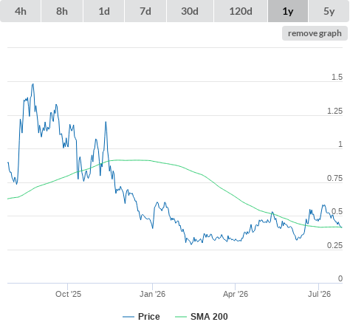This screenshot has height=336, width=350.
Task: Click the 0.75 y-axis value label
Action: [334, 178]
